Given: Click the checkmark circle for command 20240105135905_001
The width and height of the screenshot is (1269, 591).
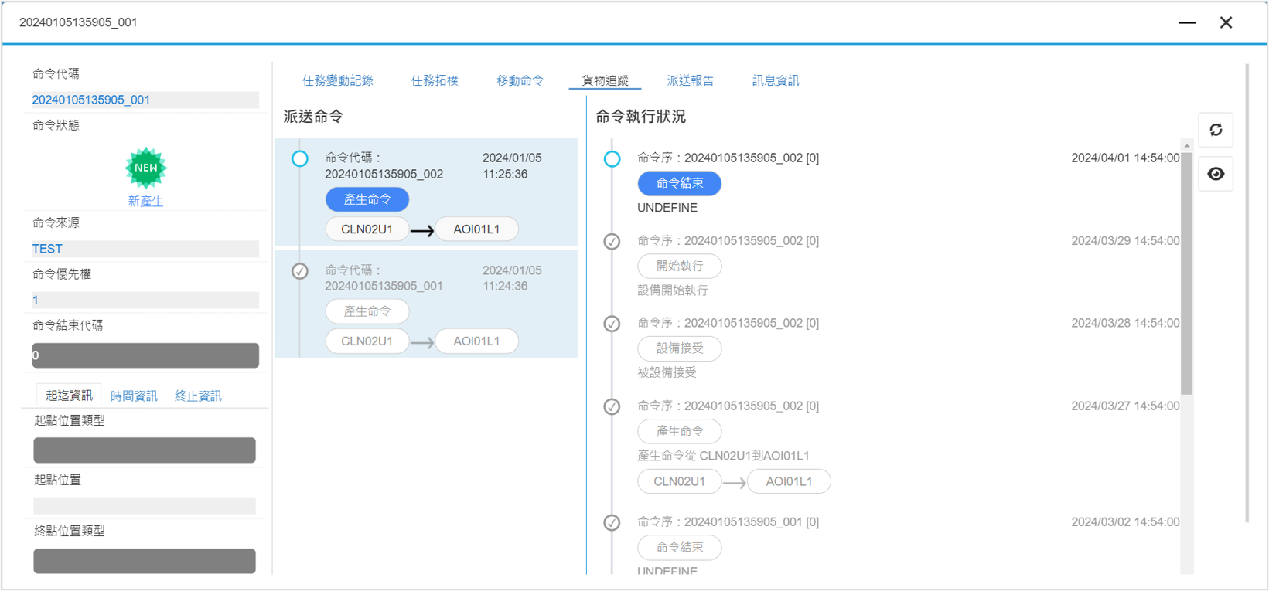Looking at the screenshot, I should pos(300,271).
